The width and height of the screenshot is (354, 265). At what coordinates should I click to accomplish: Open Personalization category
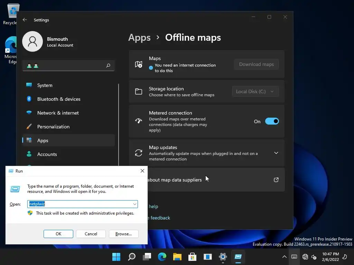pos(68,127)
